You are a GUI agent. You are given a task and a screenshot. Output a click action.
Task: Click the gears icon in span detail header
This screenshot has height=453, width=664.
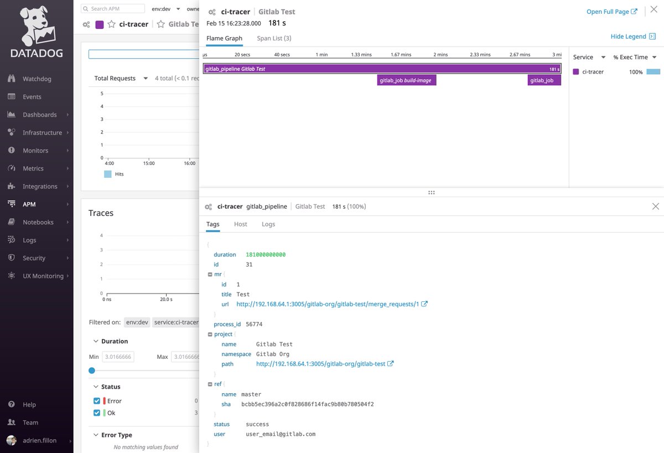209,207
